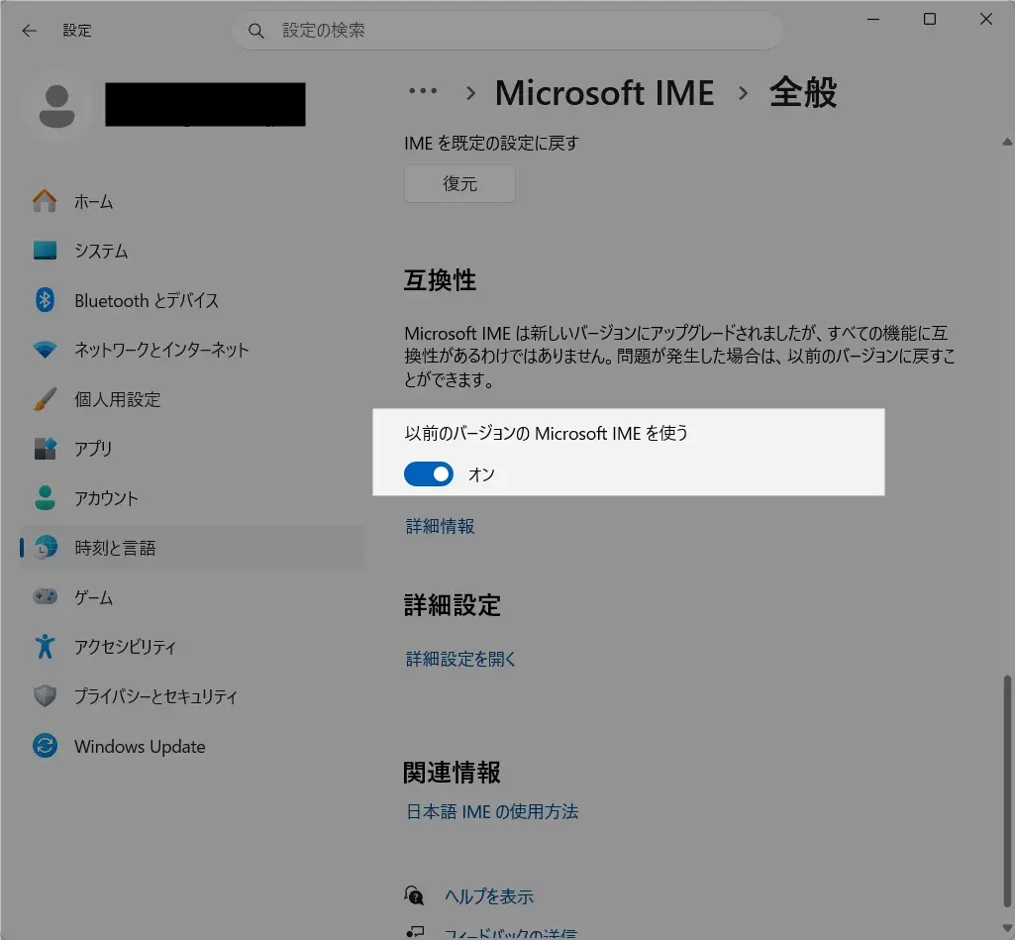Click the システム monitor icon
Viewport: 1015px width, 940px height.
pos(45,251)
